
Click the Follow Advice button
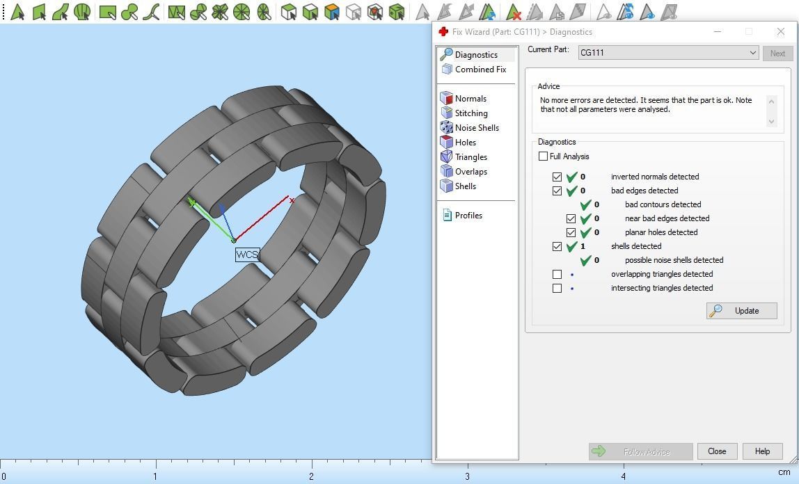(x=640, y=451)
